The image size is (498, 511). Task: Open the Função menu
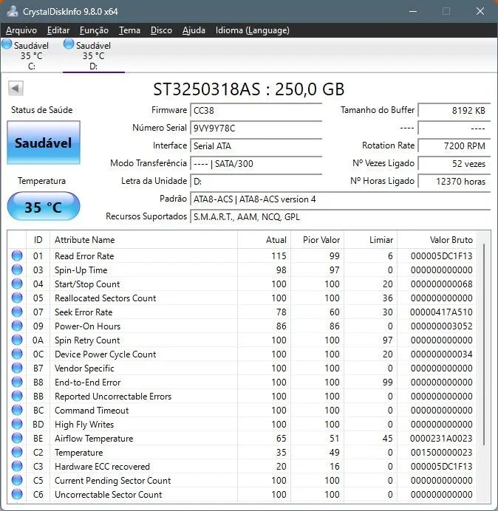pyautogui.click(x=94, y=30)
